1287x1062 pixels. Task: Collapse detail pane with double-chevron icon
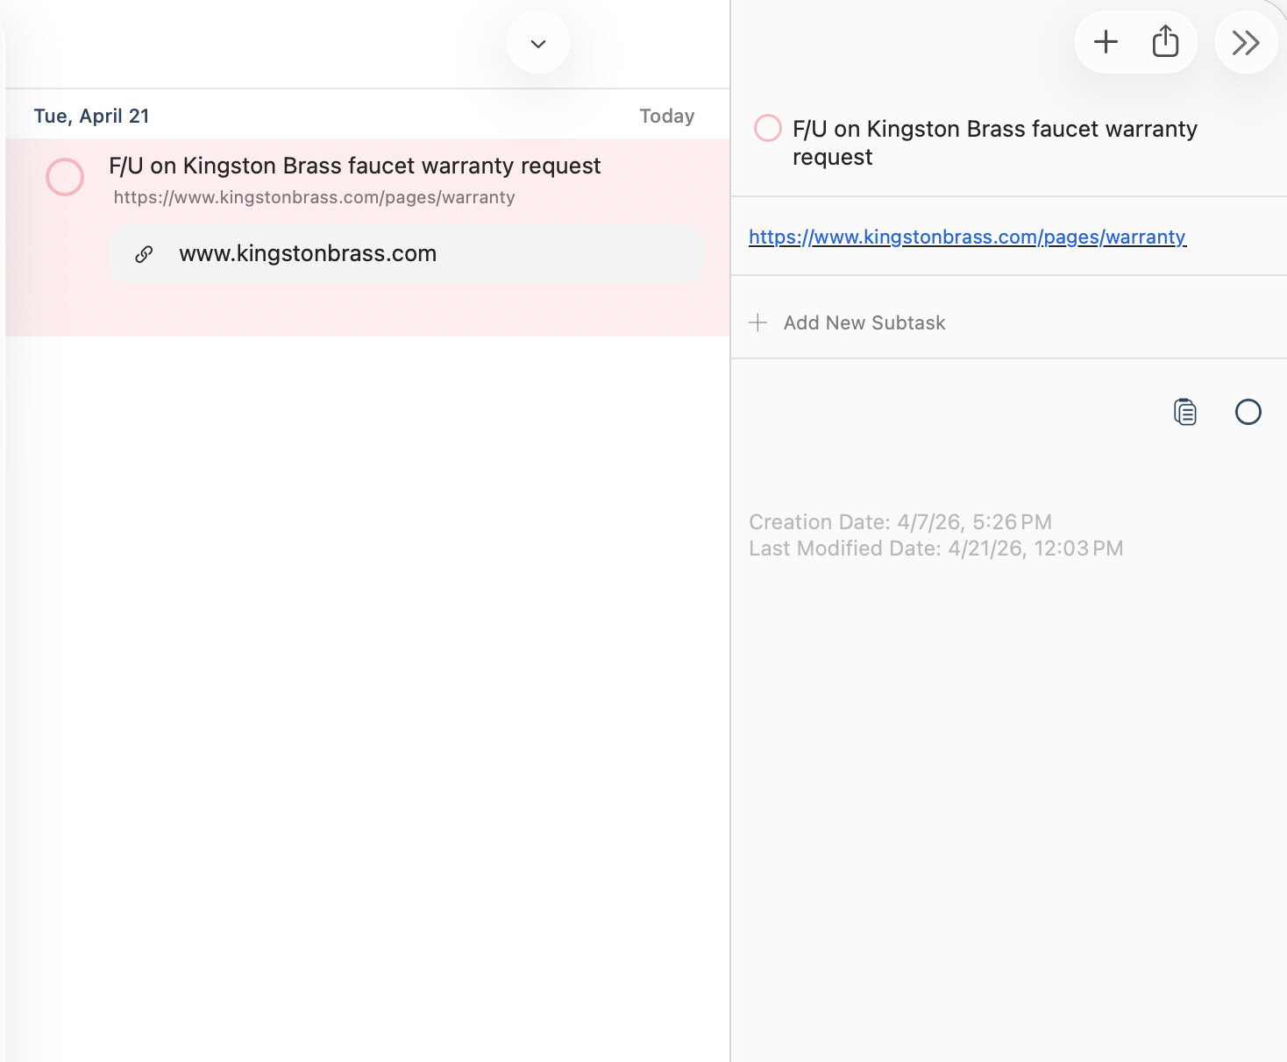tap(1245, 42)
